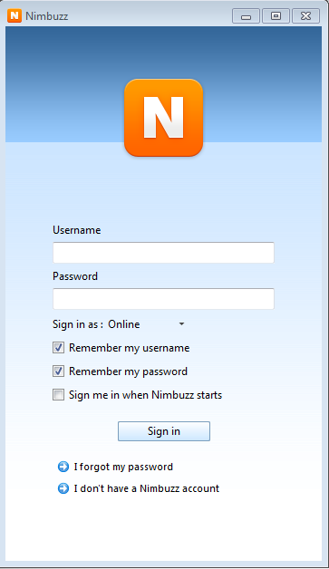329x569 pixels.
Task: Uncheck the Remember my username checkbox
Action: [59, 348]
